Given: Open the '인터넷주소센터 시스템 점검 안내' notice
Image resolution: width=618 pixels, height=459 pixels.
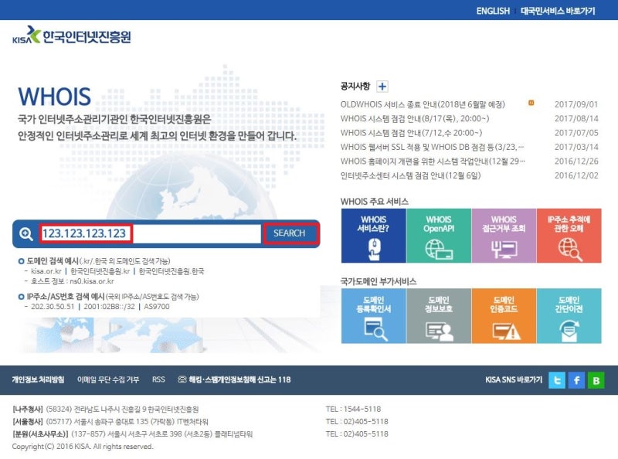Looking at the screenshot, I should (410, 175).
